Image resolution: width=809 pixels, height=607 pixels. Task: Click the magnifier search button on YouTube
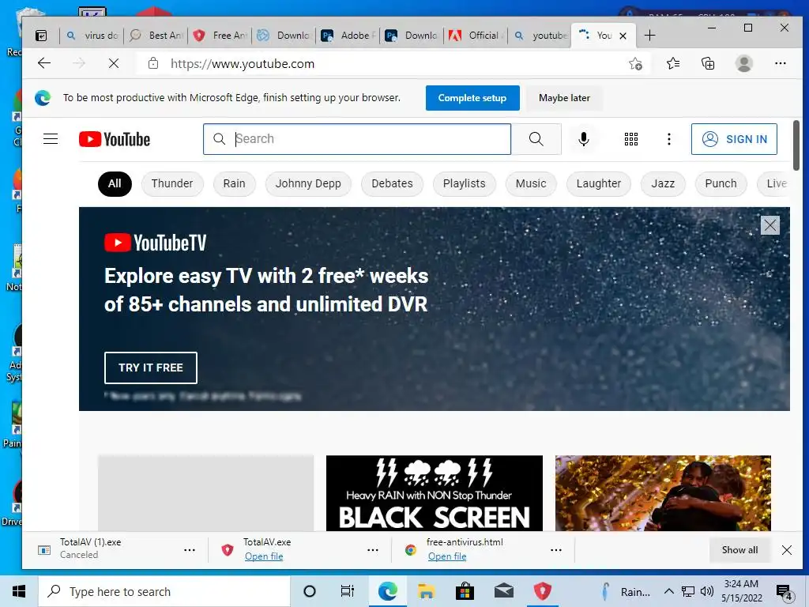(x=536, y=139)
